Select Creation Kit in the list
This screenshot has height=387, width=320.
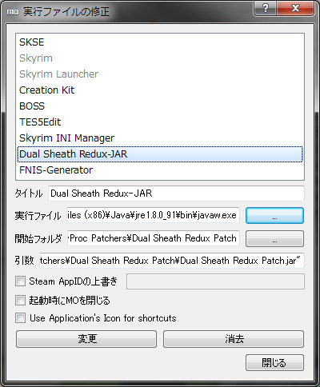(160, 90)
